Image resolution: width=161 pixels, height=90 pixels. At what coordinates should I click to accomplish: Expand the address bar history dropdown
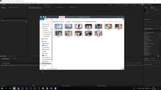coord(103,22)
